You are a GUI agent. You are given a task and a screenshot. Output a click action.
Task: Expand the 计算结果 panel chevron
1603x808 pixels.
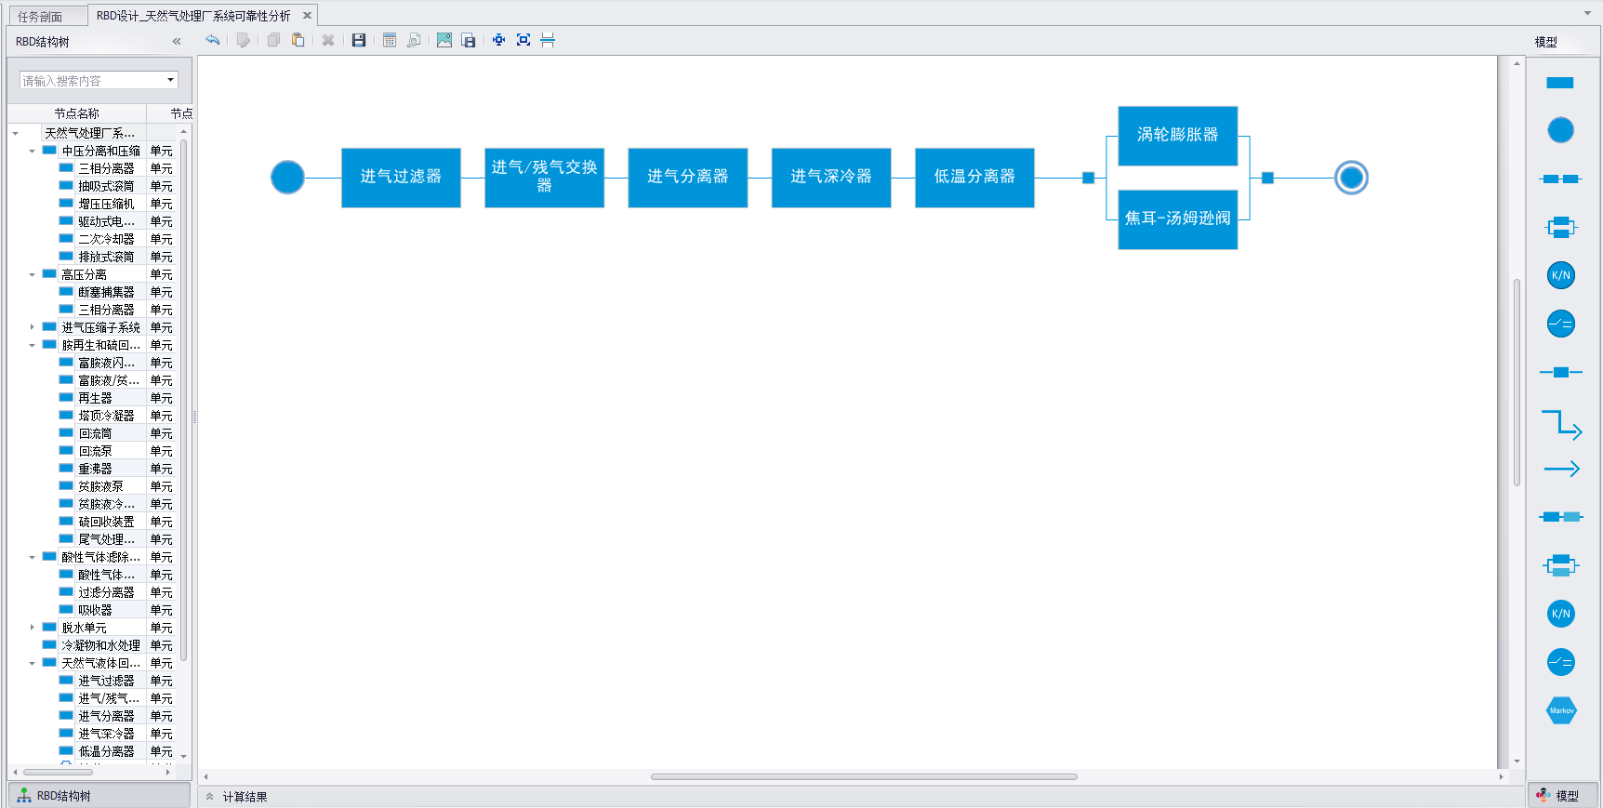210,797
